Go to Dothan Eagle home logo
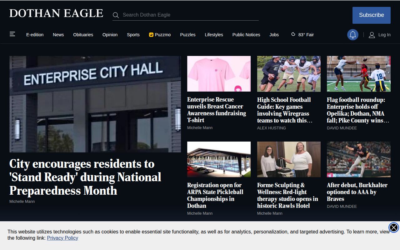400x250 pixels. [56, 13]
